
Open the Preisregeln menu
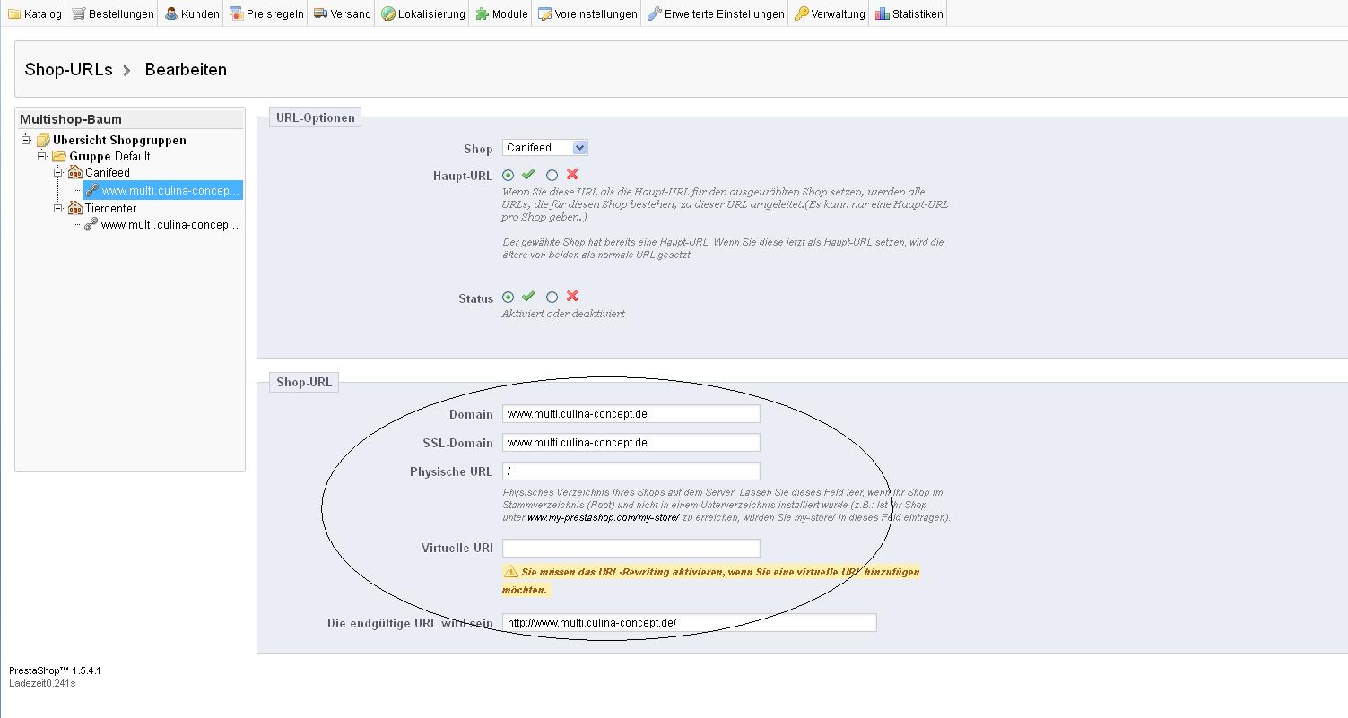tap(266, 13)
